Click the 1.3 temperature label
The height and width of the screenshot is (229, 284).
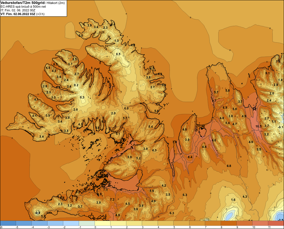117,41
